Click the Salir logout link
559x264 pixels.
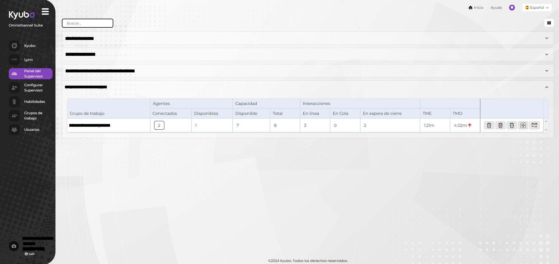point(30,254)
